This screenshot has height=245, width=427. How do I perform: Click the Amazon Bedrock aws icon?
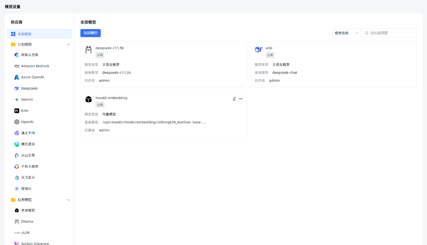[x=17, y=66]
